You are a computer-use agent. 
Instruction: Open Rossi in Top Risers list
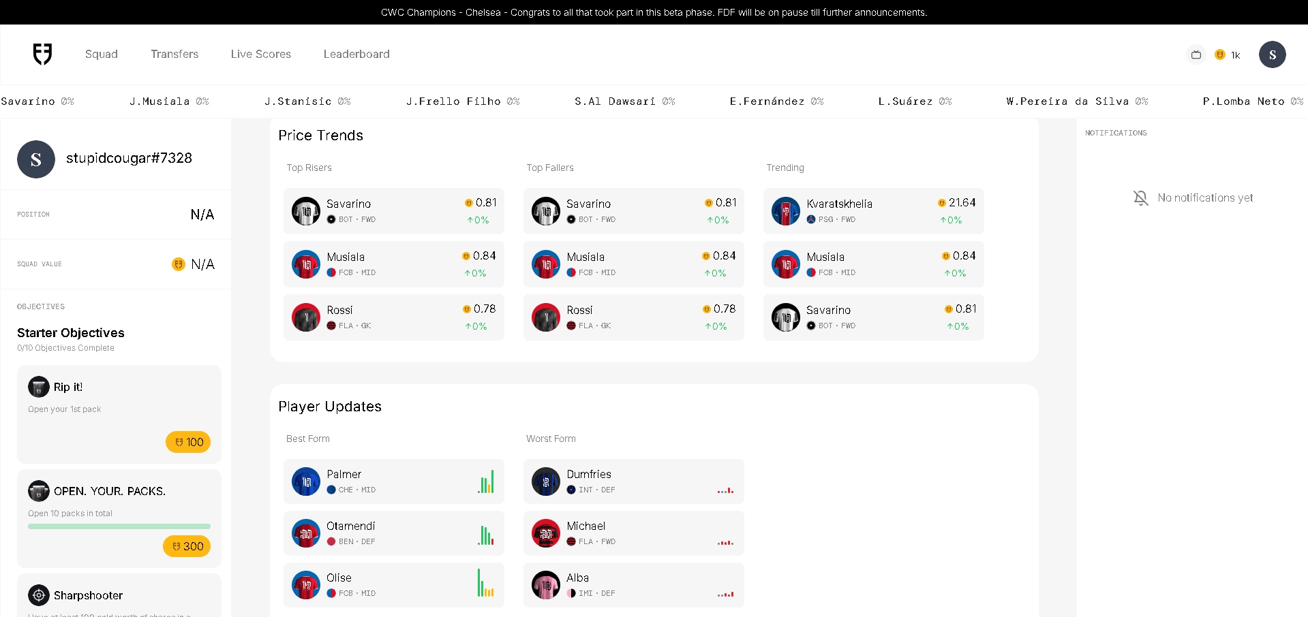pyautogui.click(x=393, y=317)
